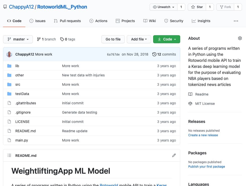Expand the green Code download dropdown
Screen dimensions: 246x186
[166, 39]
